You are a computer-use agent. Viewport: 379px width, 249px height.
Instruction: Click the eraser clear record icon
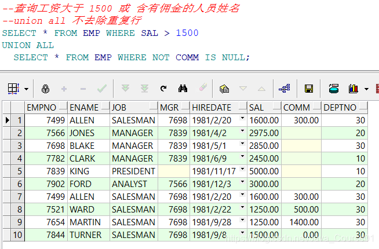[203, 87]
